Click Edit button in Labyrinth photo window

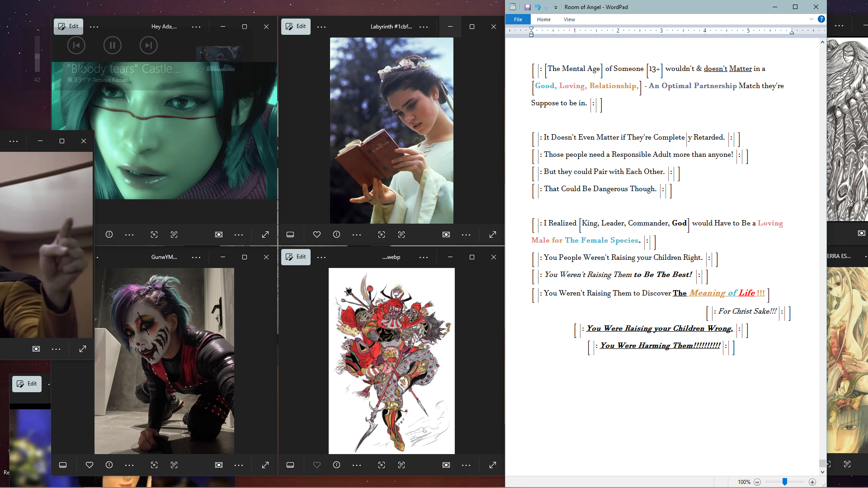click(296, 26)
